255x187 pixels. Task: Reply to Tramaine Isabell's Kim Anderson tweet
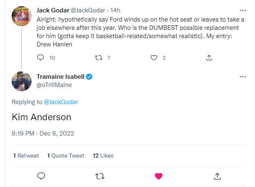[41, 176]
